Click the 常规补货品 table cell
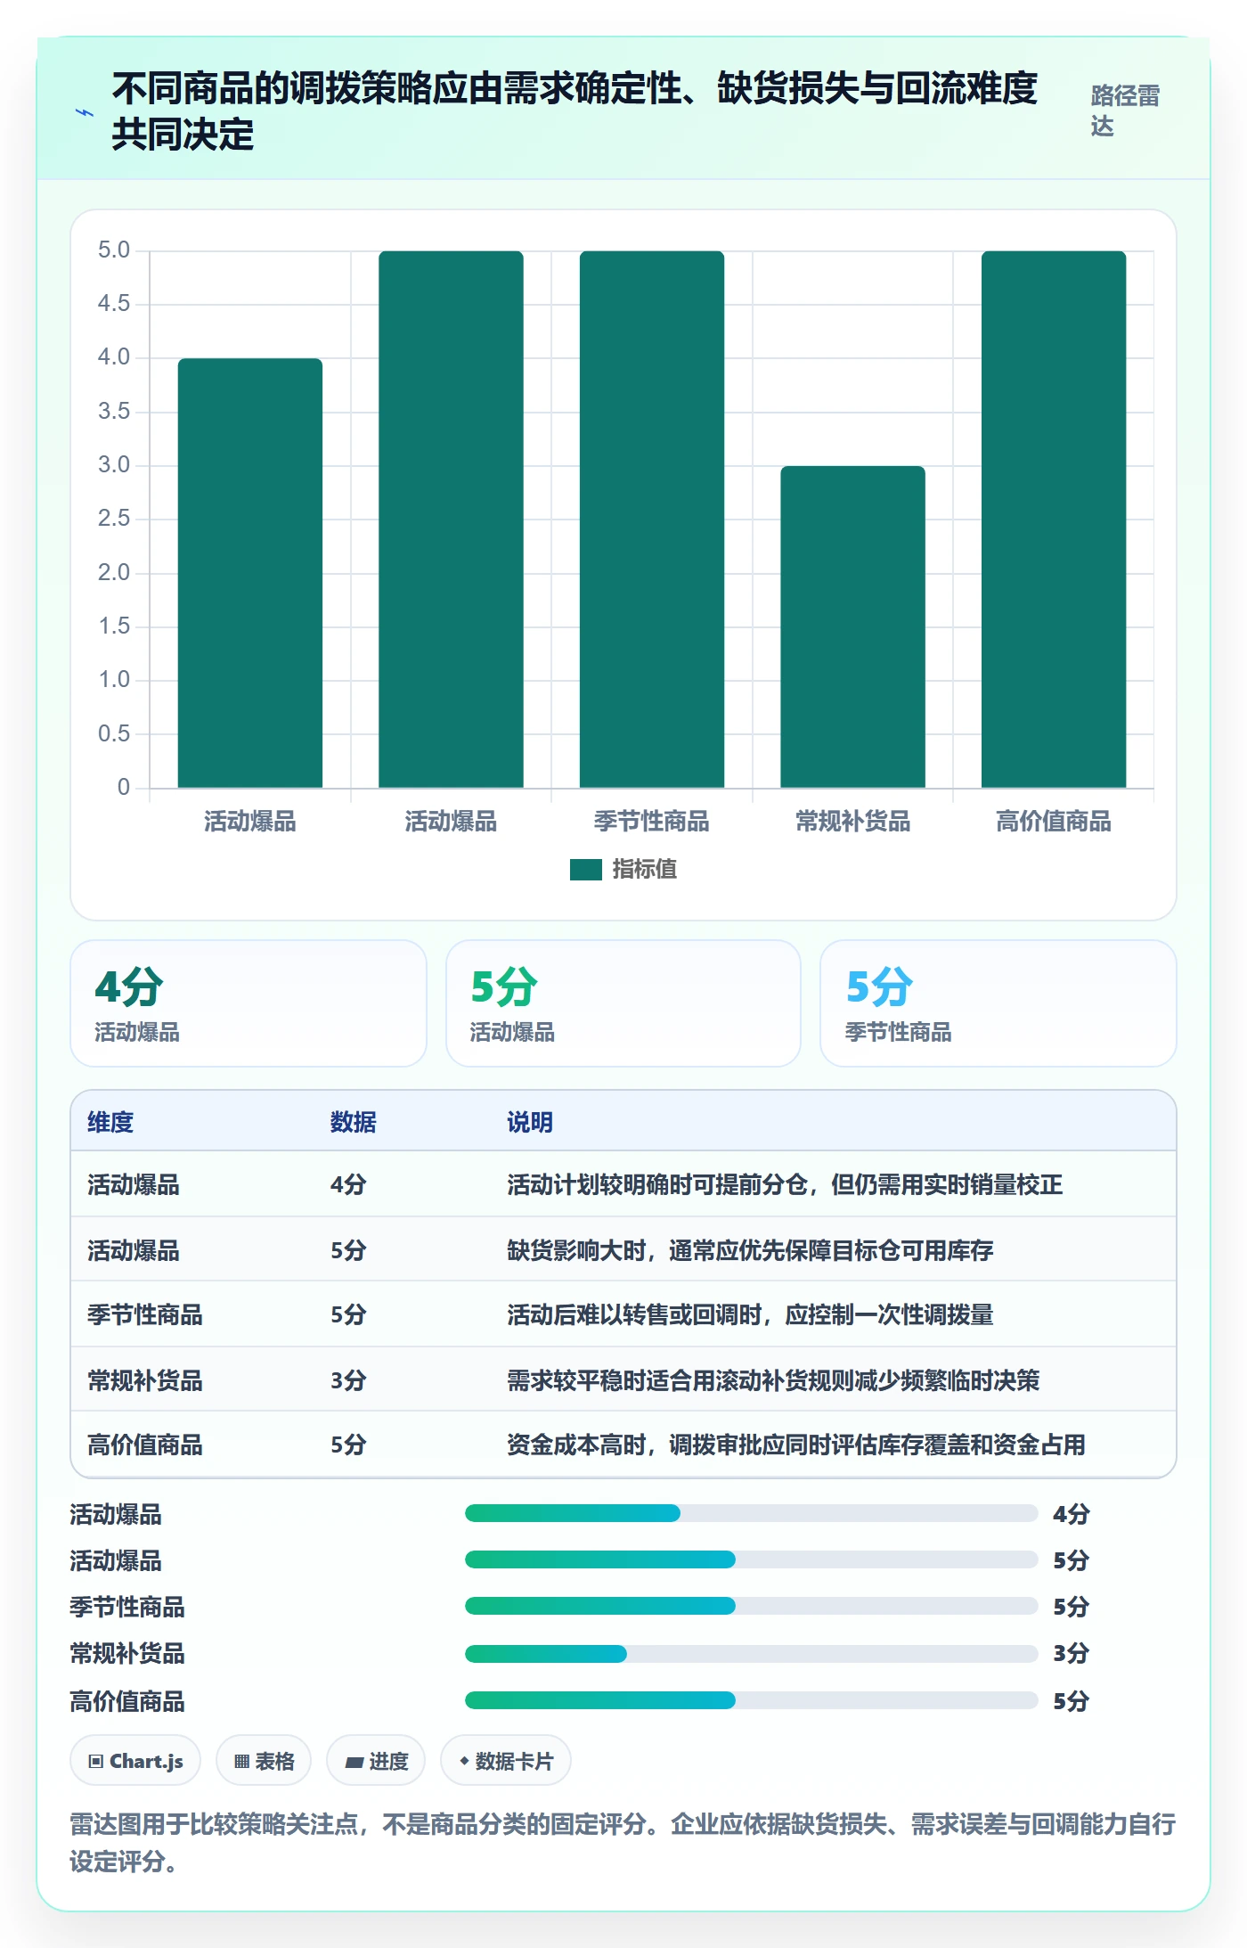 145,1380
